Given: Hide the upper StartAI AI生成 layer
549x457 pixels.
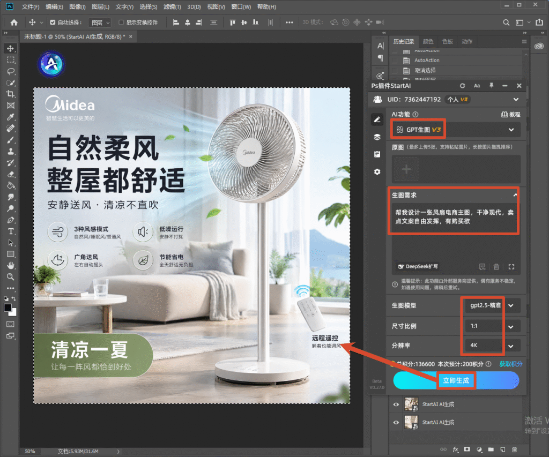Looking at the screenshot, I should 396,404.
